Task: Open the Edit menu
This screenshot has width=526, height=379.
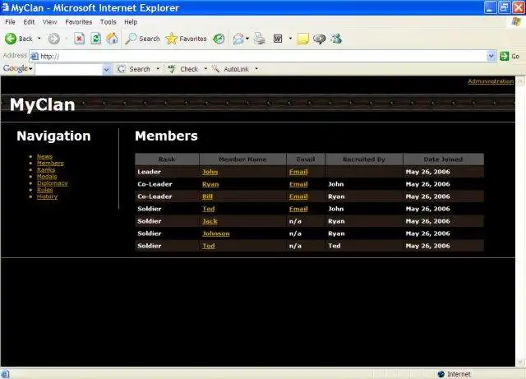Action: coord(29,22)
